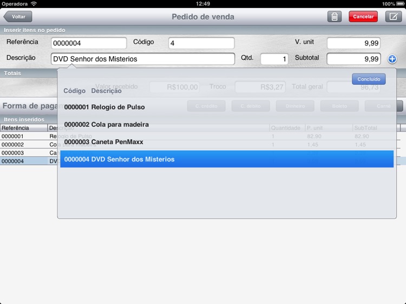Click the dimmed Troco field

coord(260,87)
